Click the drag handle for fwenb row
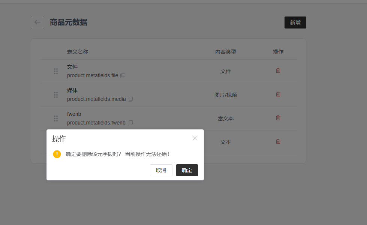Screen dimensions: 367x225 [56, 118]
